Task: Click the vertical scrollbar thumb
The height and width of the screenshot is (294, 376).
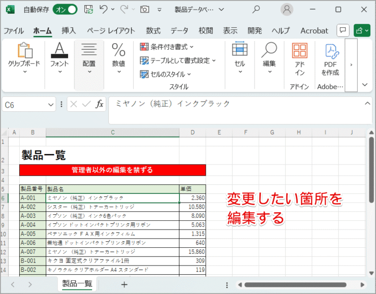Action: (x=371, y=170)
